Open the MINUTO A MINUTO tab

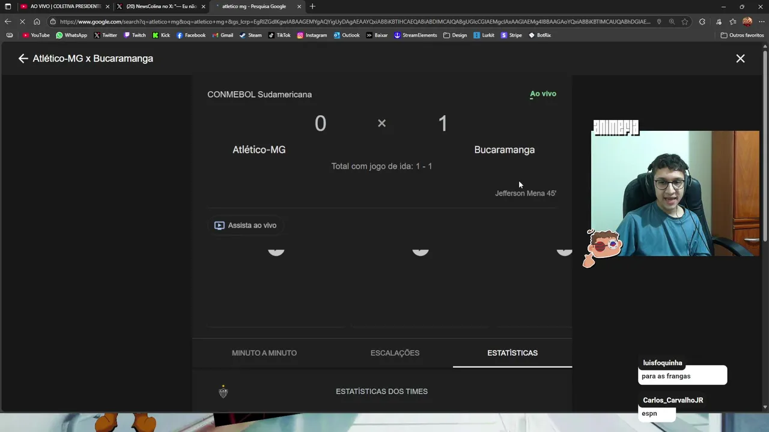pyautogui.click(x=264, y=353)
